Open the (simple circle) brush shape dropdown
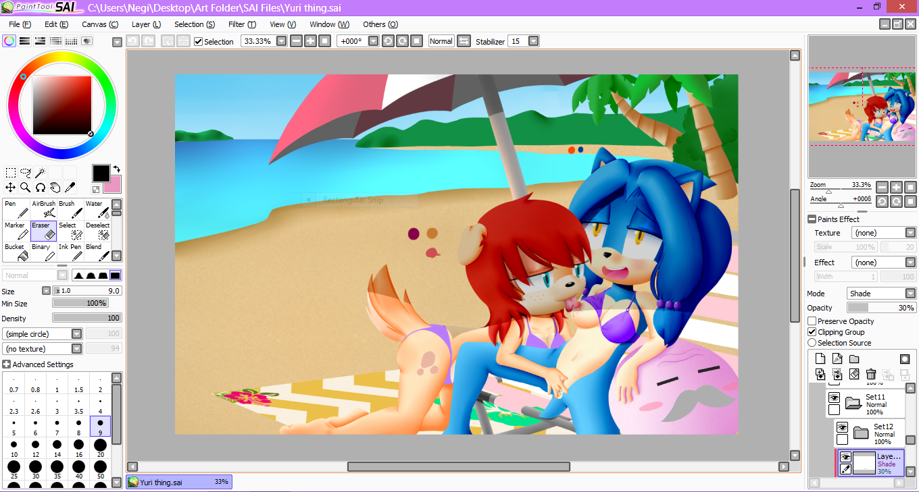The image size is (919, 492). tap(76, 333)
